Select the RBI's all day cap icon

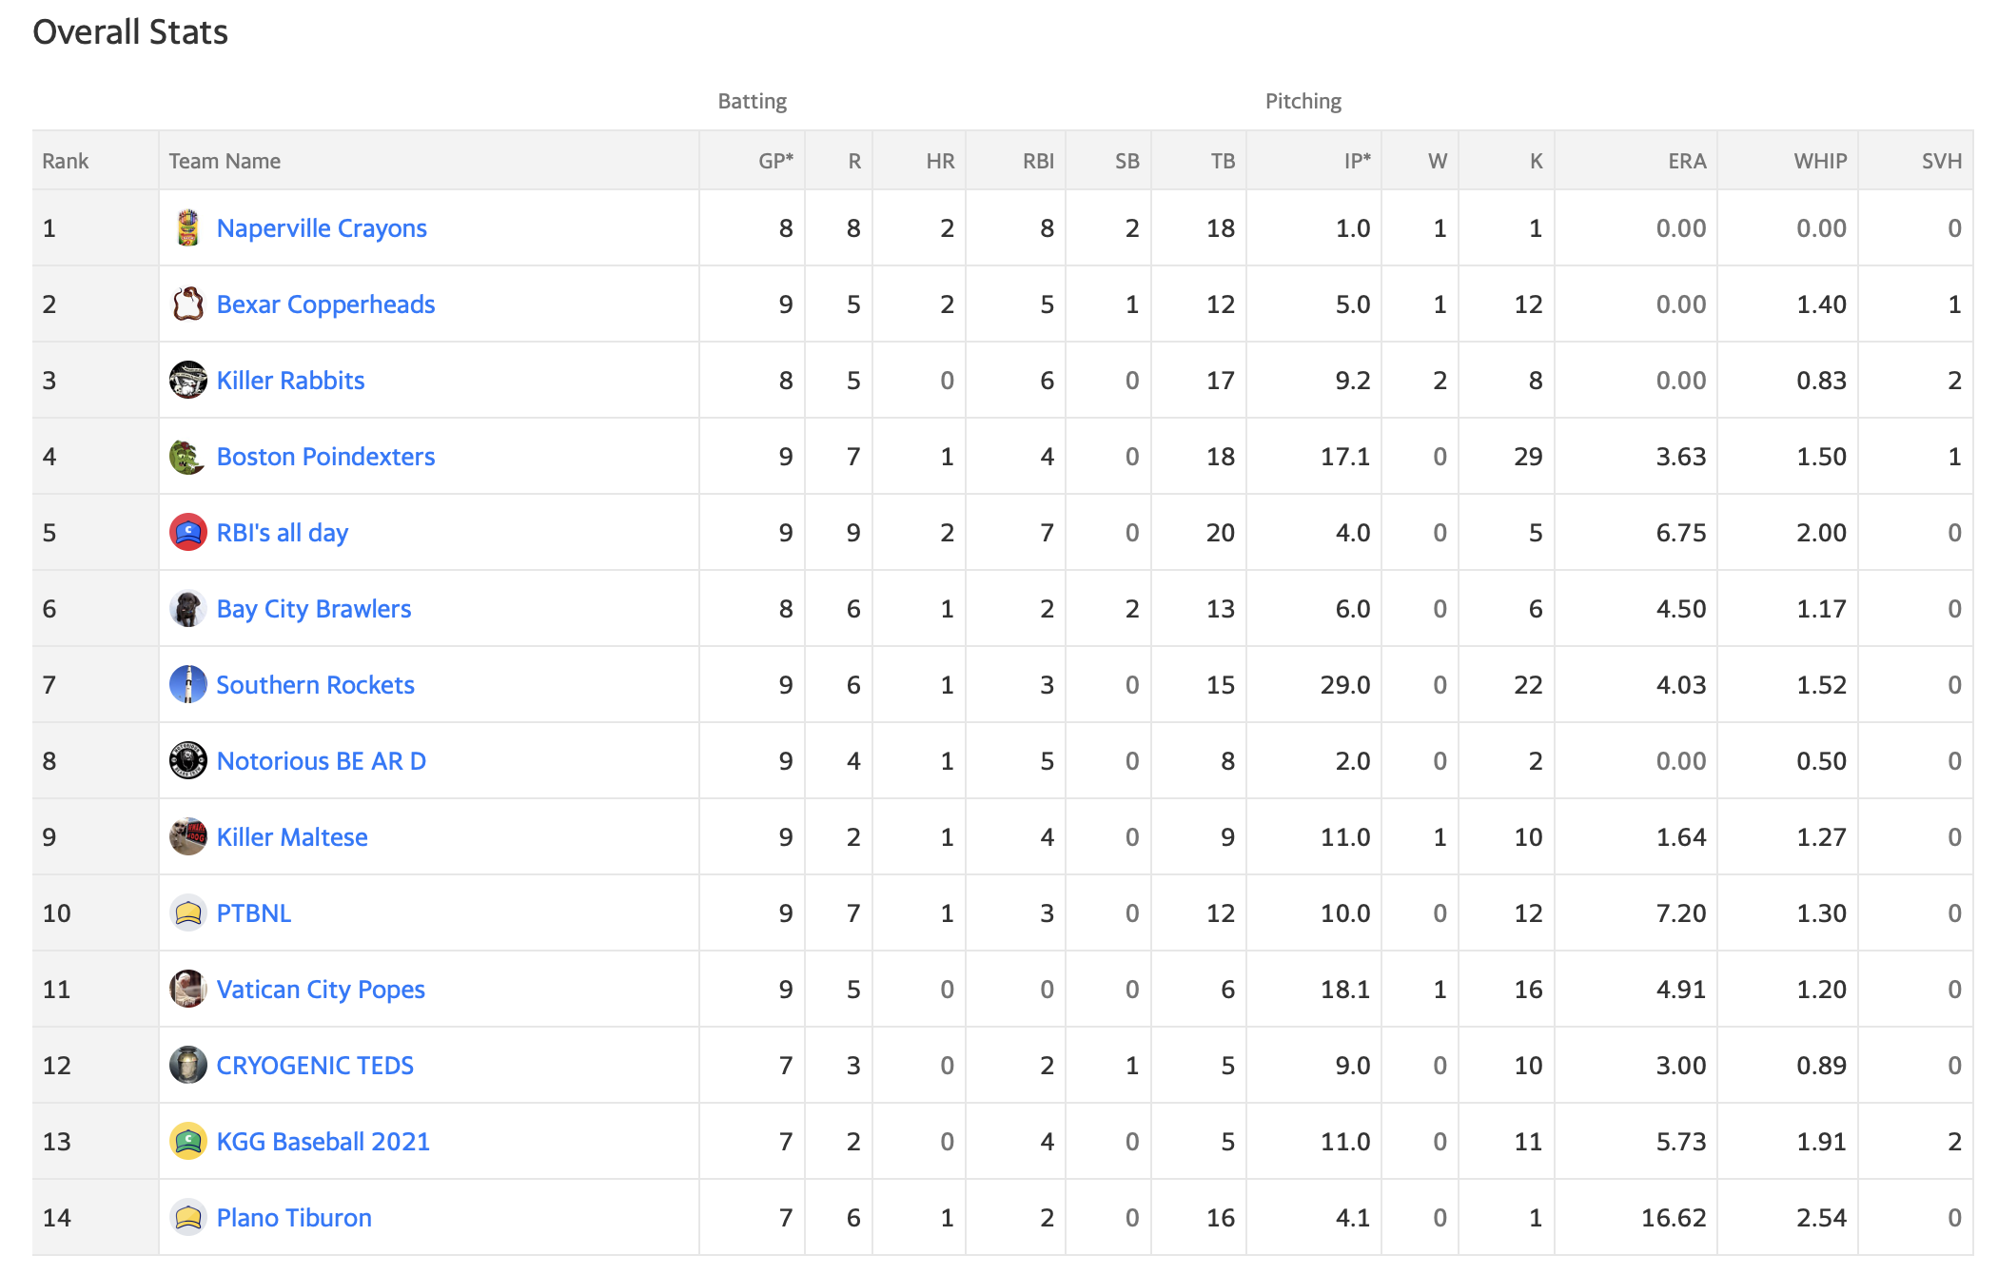click(188, 532)
